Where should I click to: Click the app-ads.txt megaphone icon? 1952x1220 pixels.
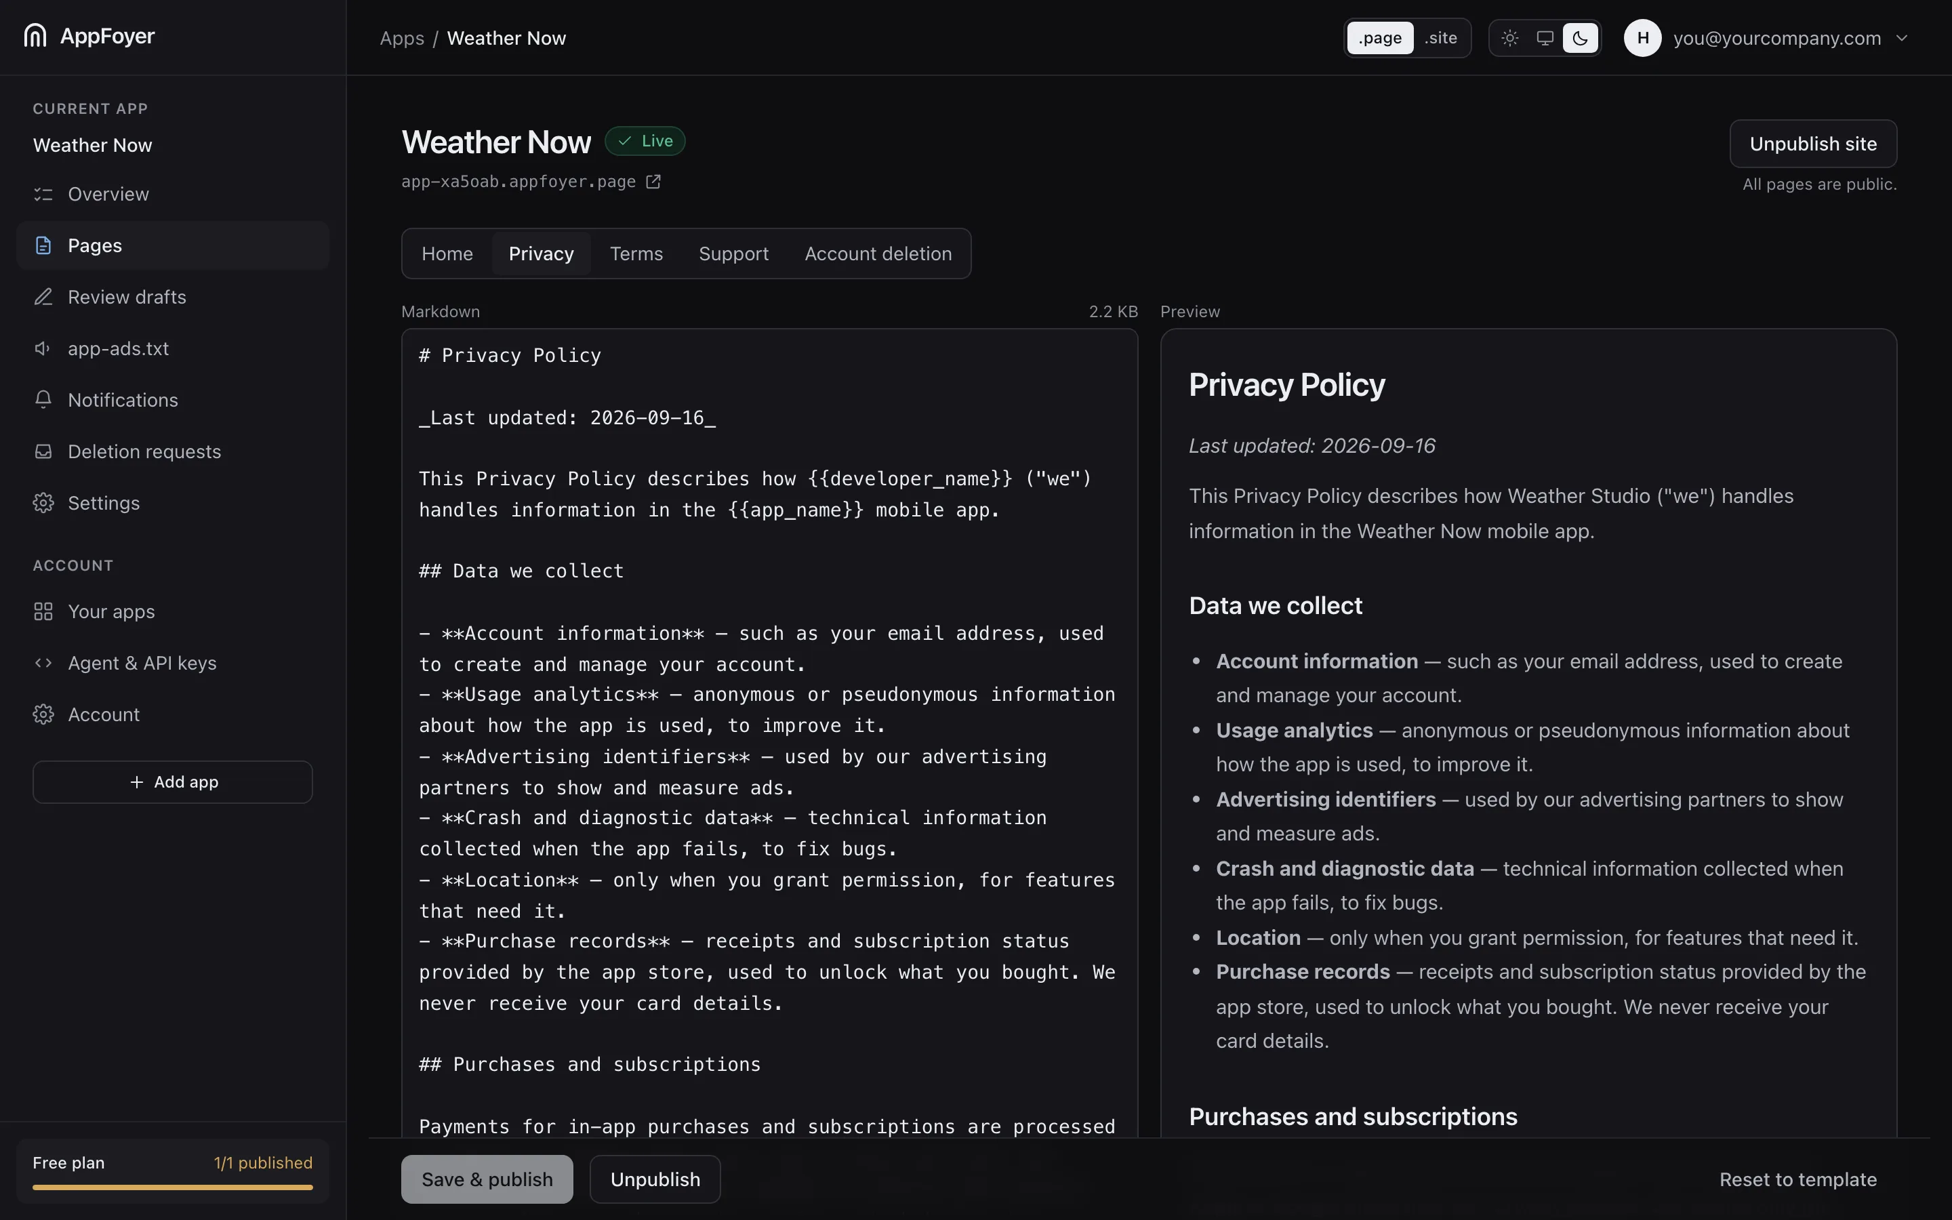click(43, 348)
